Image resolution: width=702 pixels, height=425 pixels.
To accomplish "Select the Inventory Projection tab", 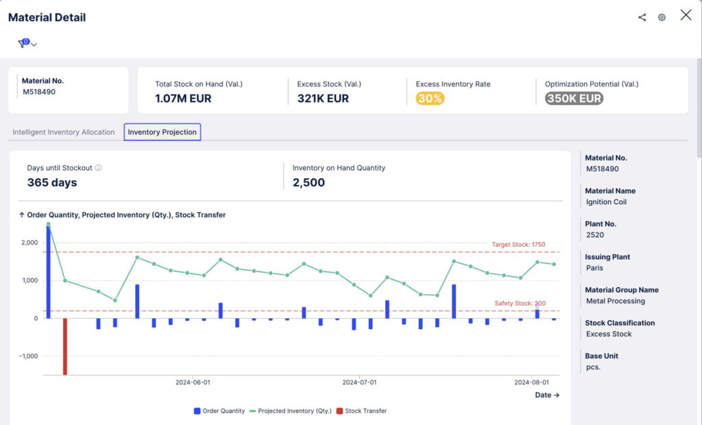I will tap(162, 132).
